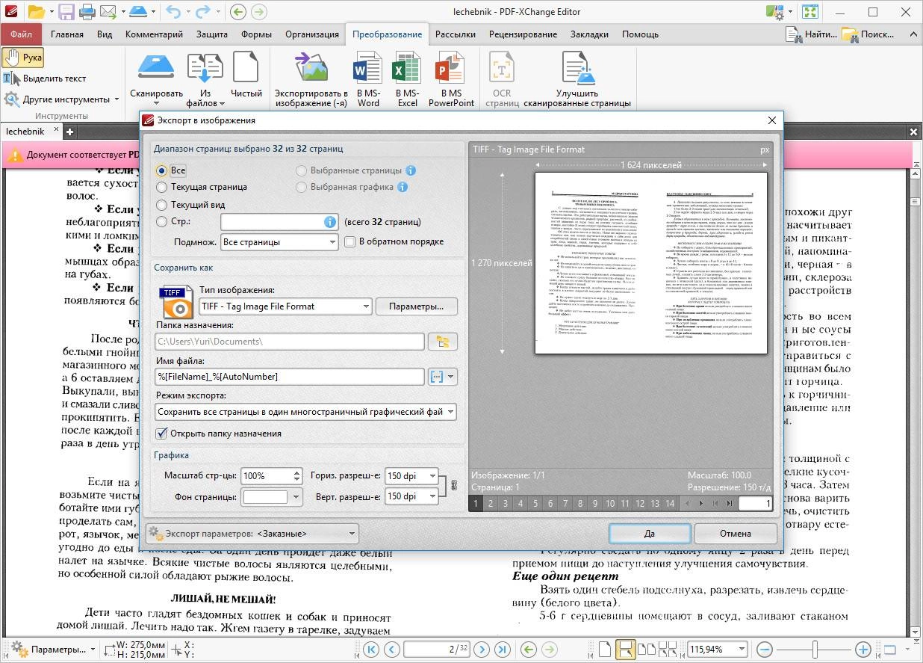Switch to the Защита tab
The height and width of the screenshot is (663, 923).
tap(212, 34)
